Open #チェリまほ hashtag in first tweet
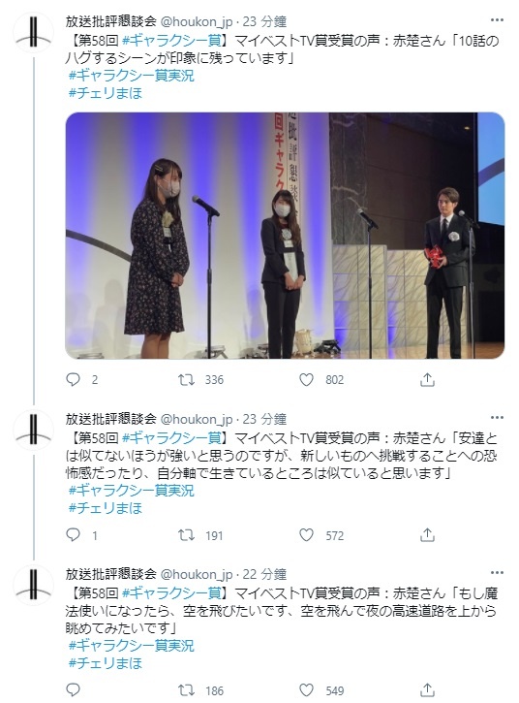This screenshot has width=519, height=703. pos(106,93)
